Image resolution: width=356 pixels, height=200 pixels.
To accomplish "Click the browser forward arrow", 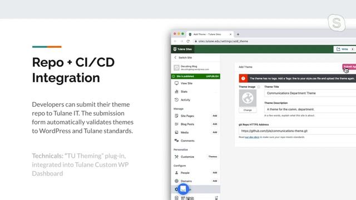I will pyautogui.click(x=181, y=41).
